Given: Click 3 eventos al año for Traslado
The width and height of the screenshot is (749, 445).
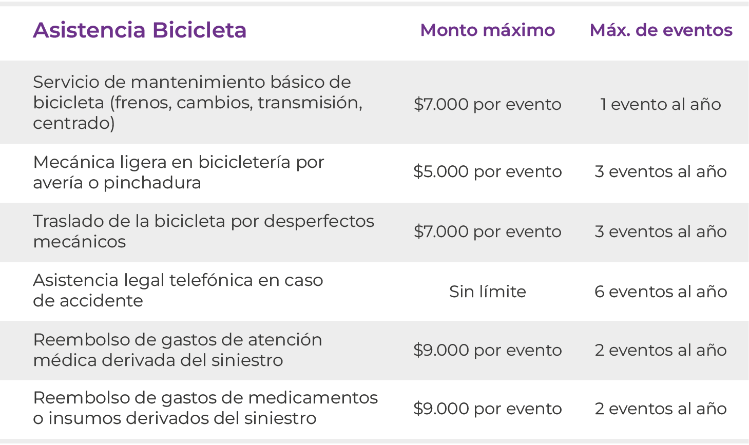Looking at the screenshot, I should pos(661,231).
